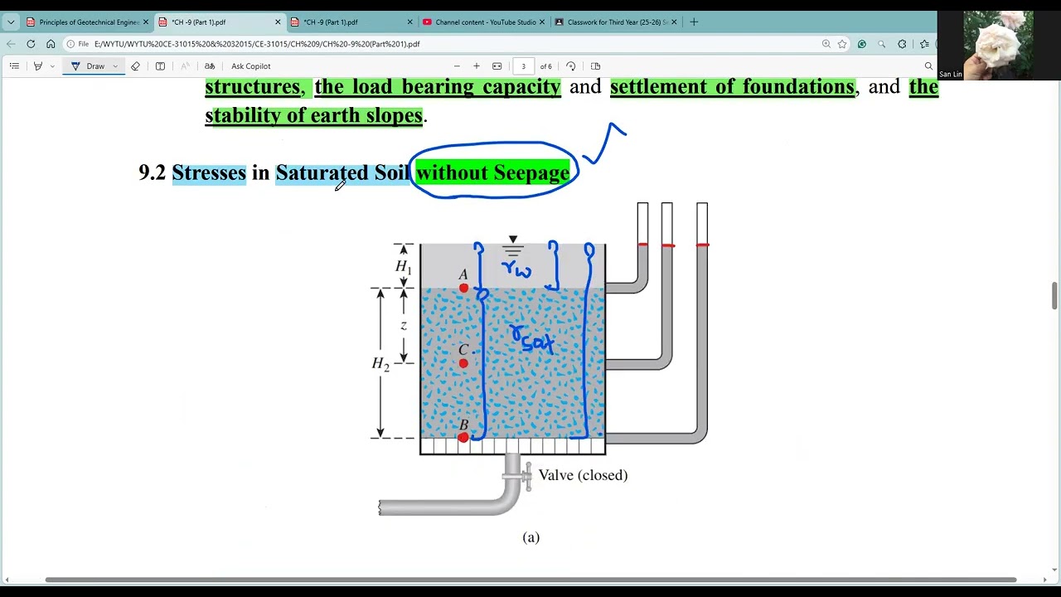Open the tab search dropdown arrow
The image size is (1061, 597).
(11, 22)
